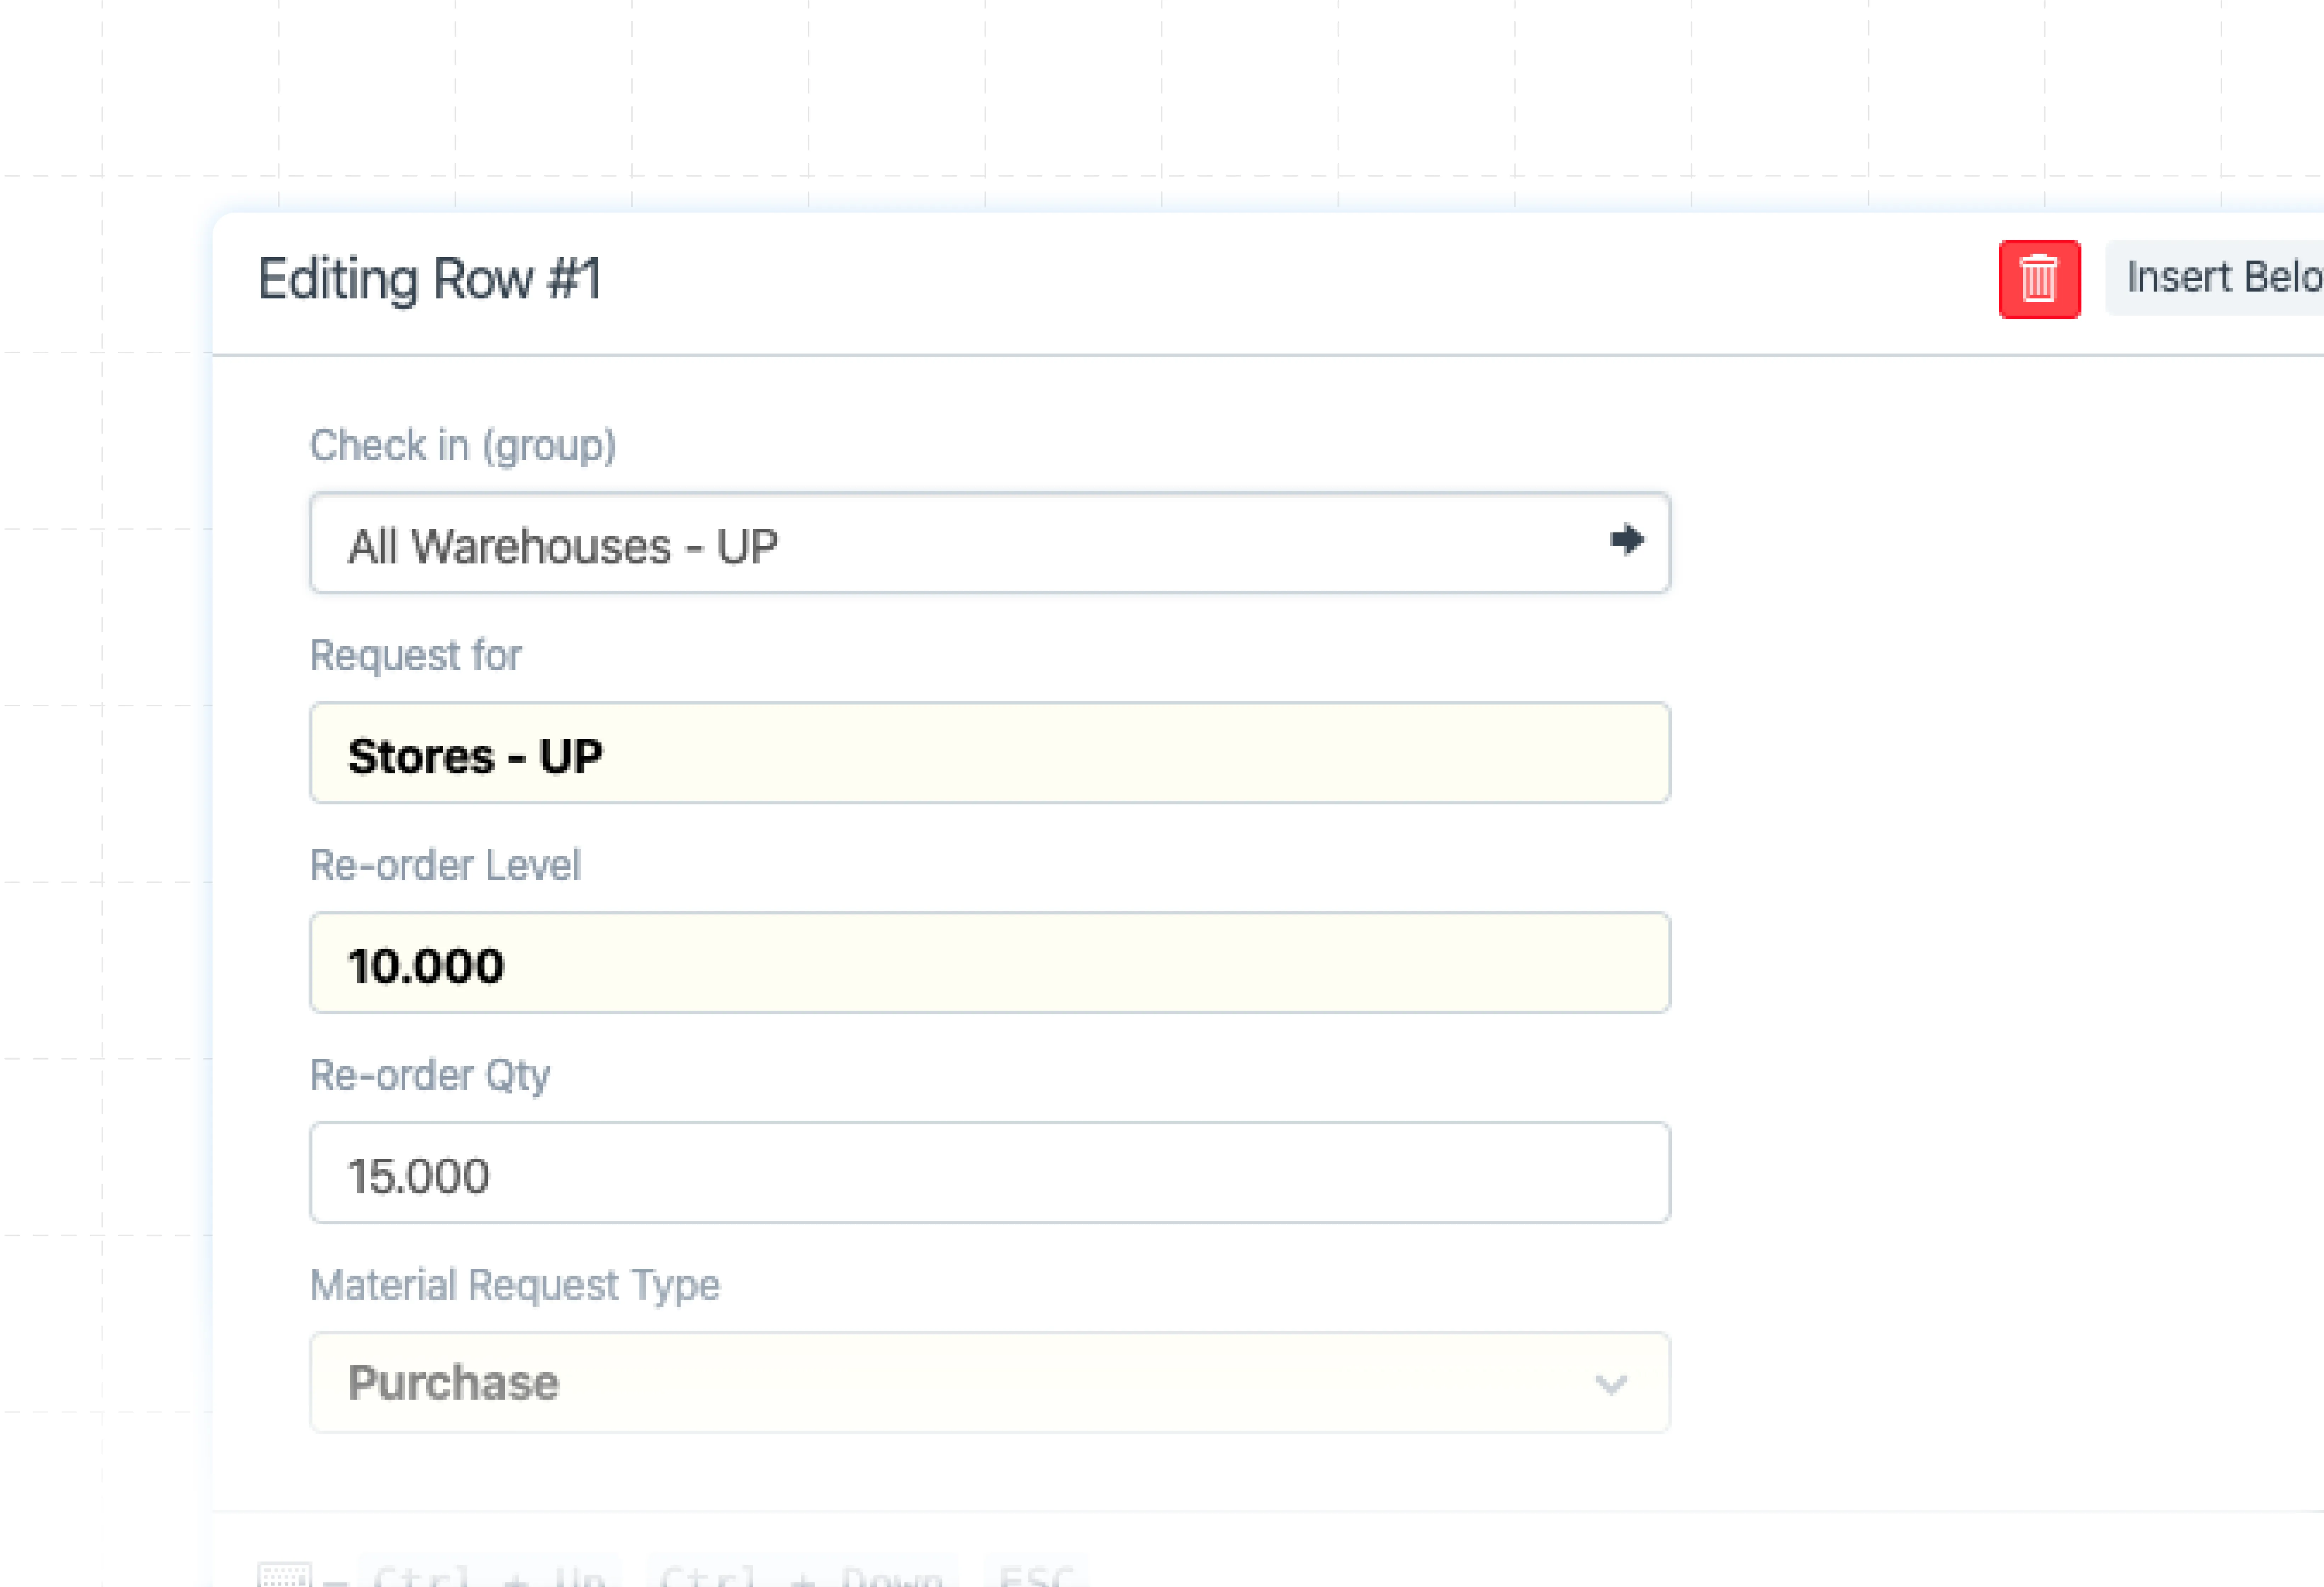Screen dimensions: 2324x1587
Task: Click the Editing Row #1 title
Action: tap(430, 279)
